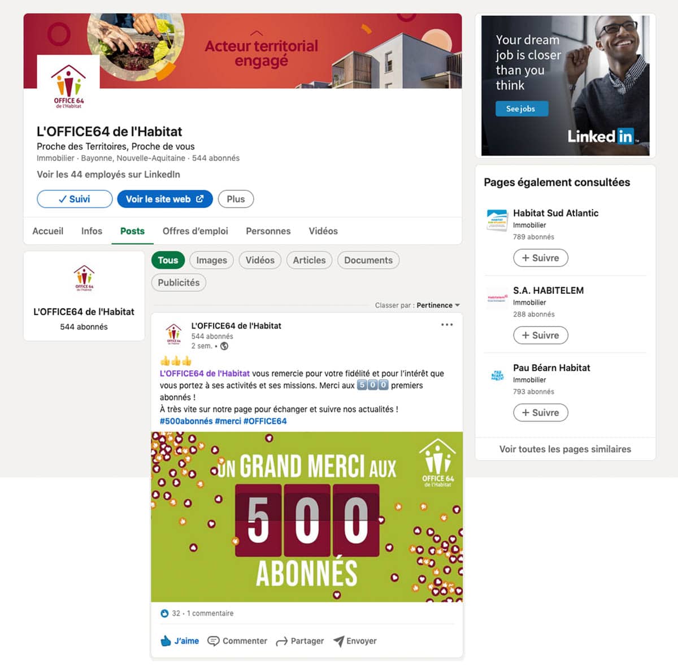Click the J'aime thumbs-up icon
This screenshot has width=678, height=668.
pyautogui.click(x=166, y=641)
